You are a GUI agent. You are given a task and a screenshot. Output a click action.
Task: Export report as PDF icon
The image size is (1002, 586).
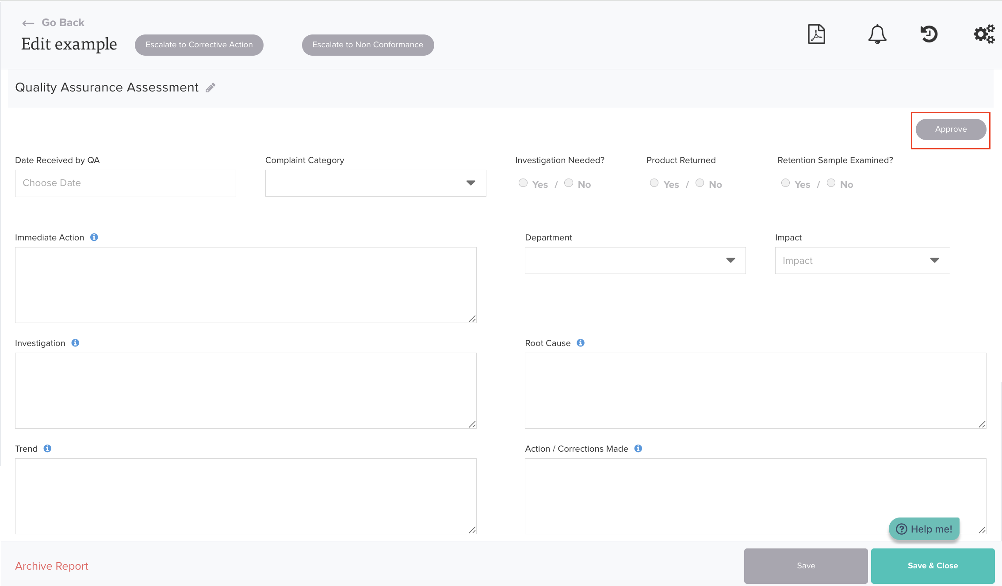(816, 34)
